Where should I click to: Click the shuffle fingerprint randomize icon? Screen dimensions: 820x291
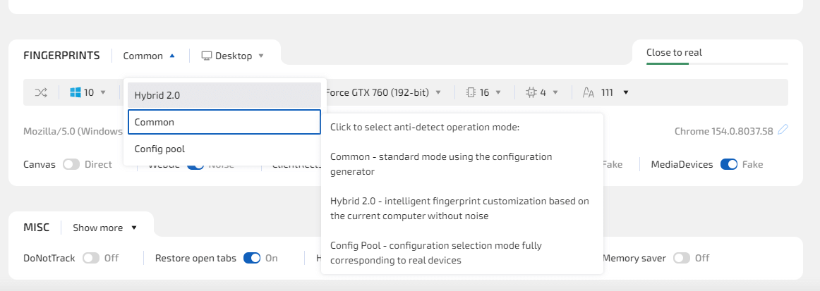(41, 92)
